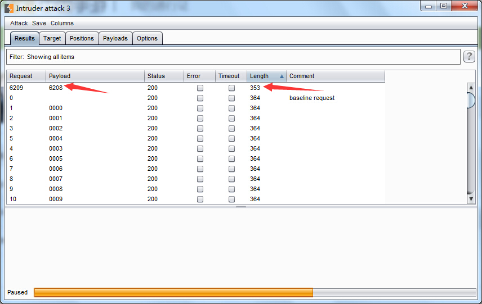482x304 pixels.
Task: Switch to the Results tab
Action: 25,38
